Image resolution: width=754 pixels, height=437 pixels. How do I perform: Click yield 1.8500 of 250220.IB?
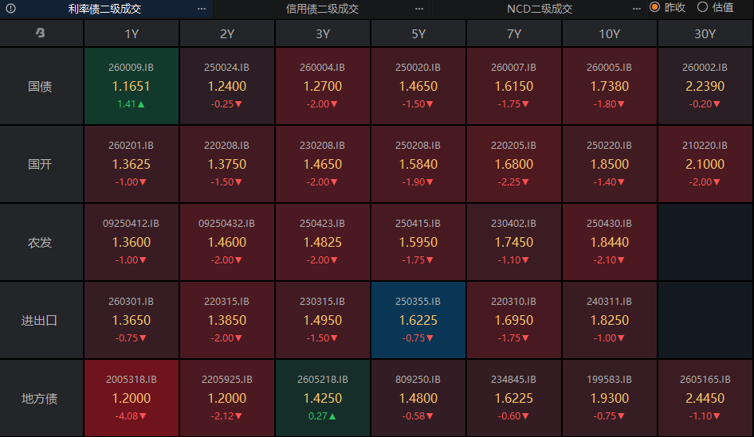pyautogui.click(x=609, y=164)
